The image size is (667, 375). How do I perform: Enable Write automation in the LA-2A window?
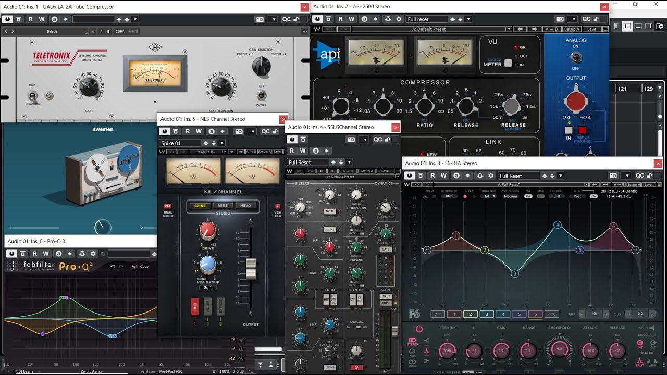42,19
